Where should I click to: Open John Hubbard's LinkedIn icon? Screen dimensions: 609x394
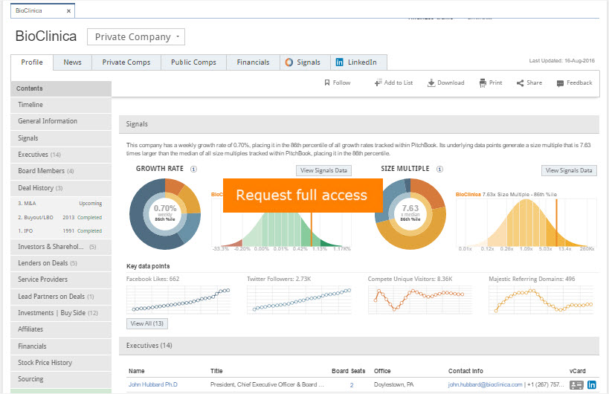click(x=591, y=384)
